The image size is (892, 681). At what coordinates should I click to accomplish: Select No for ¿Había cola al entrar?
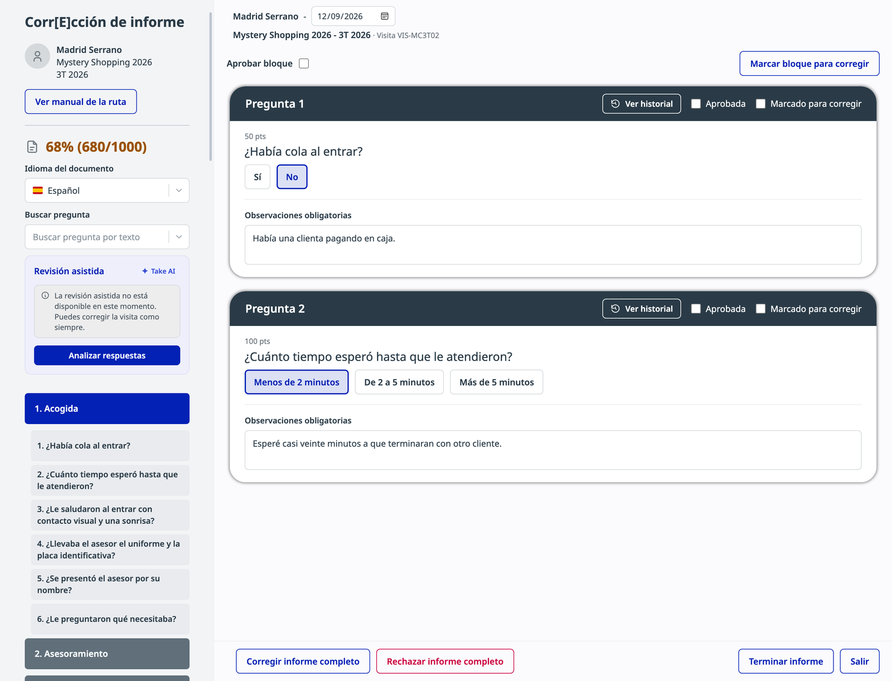coord(292,177)
